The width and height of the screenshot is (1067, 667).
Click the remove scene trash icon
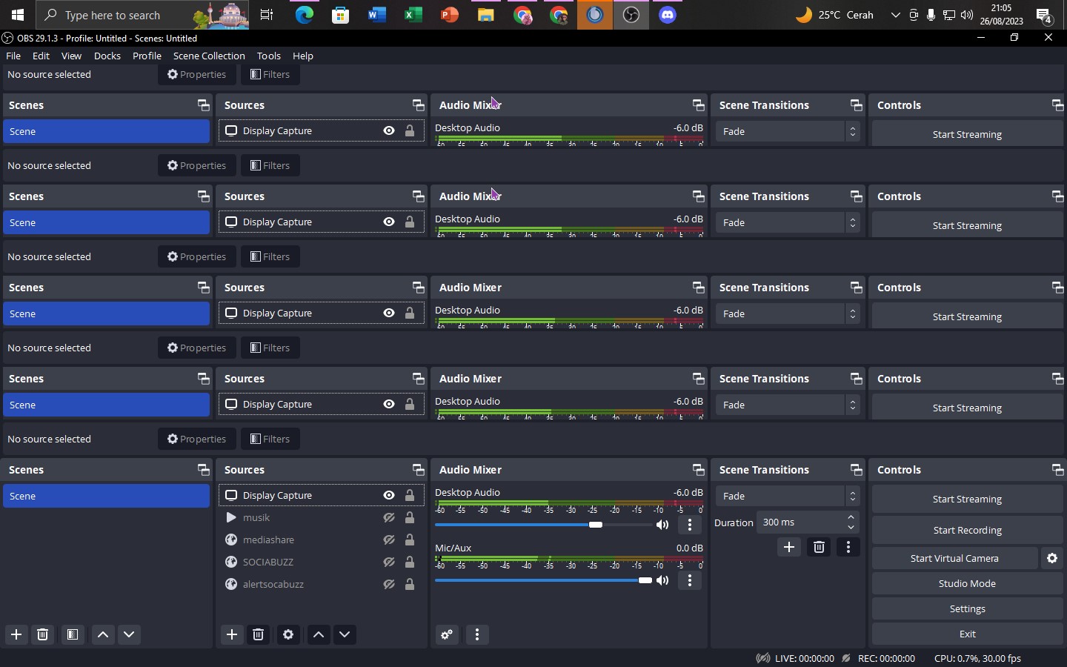[43, 634]
